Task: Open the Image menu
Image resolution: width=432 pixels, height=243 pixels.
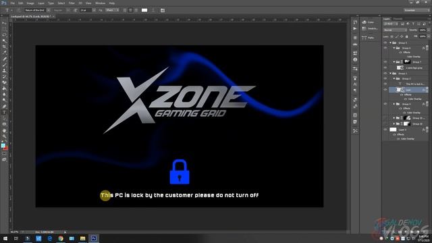Action: point(30,3)
